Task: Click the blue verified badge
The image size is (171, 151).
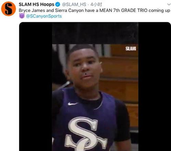Action: 58,4
